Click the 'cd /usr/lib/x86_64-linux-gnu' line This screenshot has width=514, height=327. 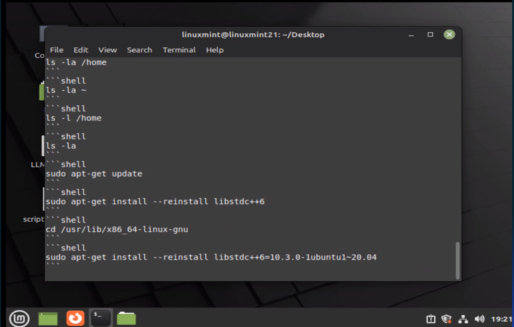[x=117, y=229]
